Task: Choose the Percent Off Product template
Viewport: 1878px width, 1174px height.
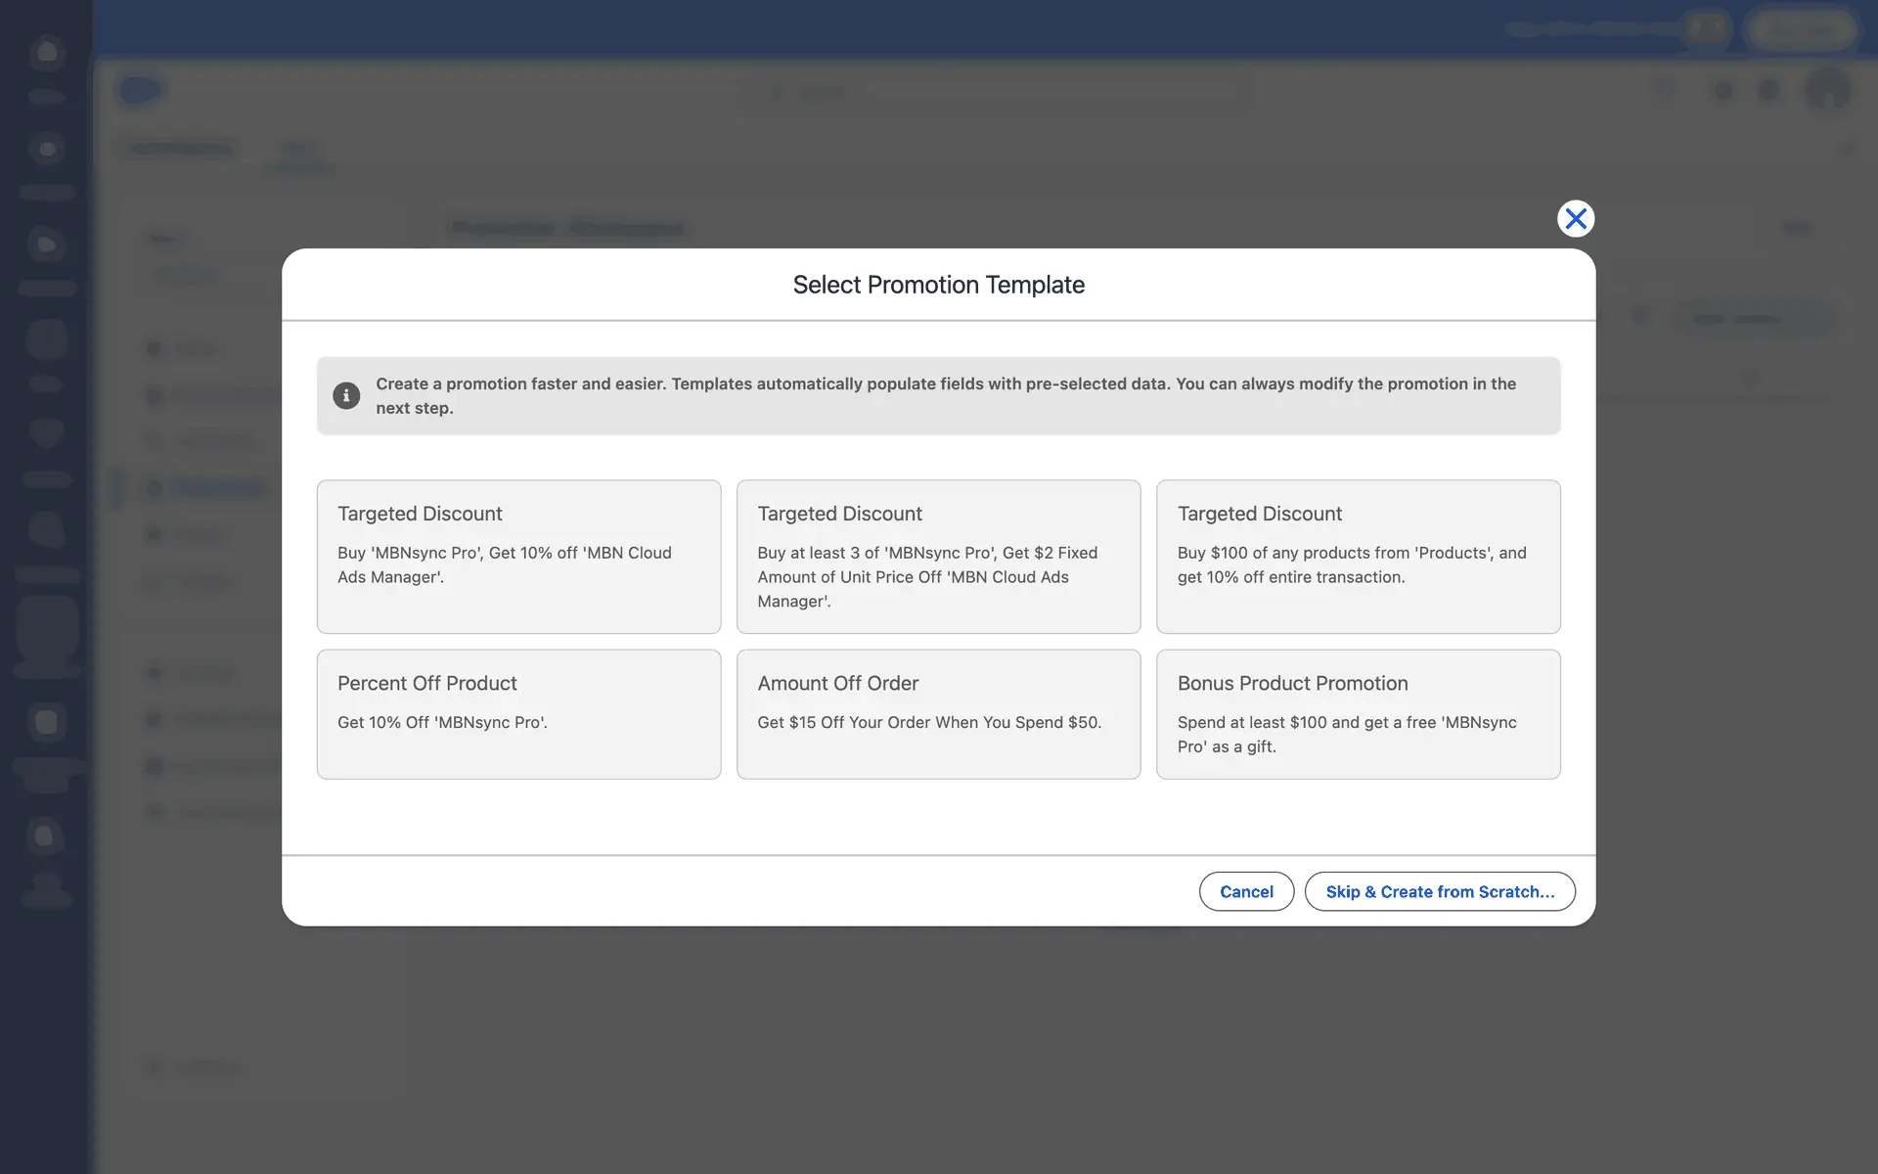Action: pos(518,713)
